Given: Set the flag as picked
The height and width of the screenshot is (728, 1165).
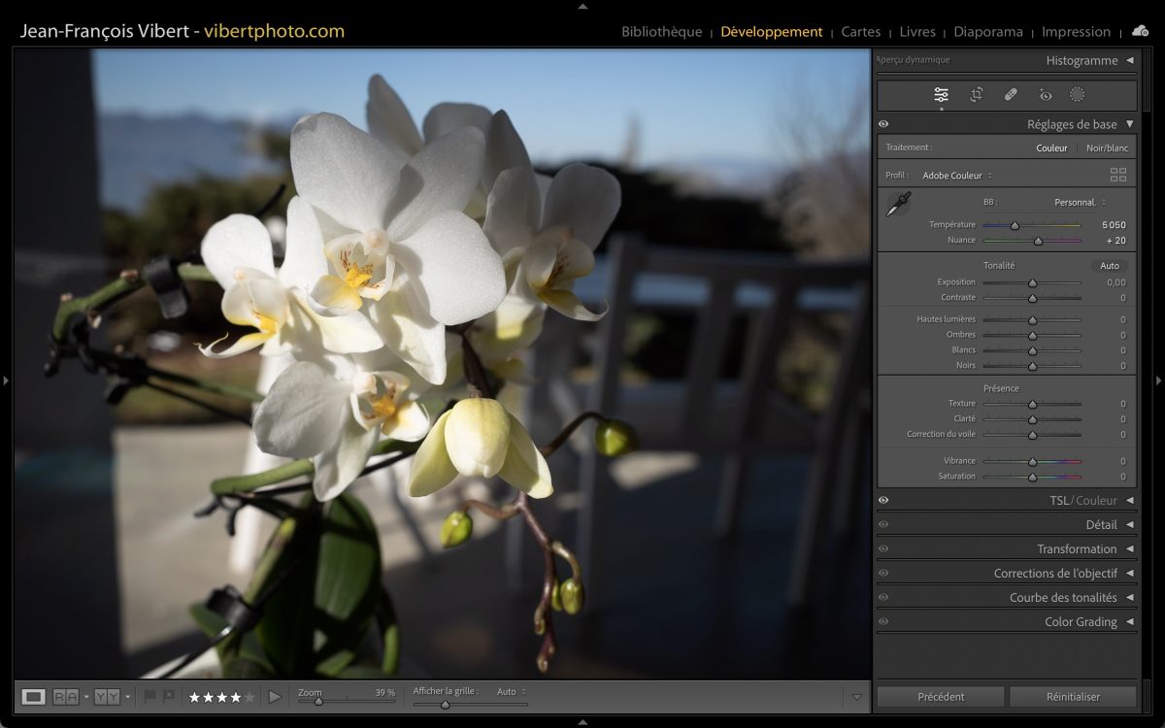Looking at the screenshot, I should pyautogui.click(x=150, y=696).
